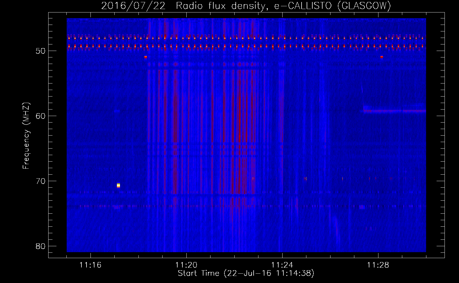Viewport: 459px width, 283px height.
Task: Click the 50 frequency tick label
Action: coord(41,51)
